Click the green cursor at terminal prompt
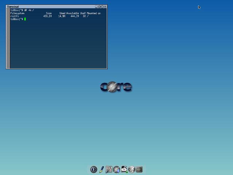 point(25,19)
